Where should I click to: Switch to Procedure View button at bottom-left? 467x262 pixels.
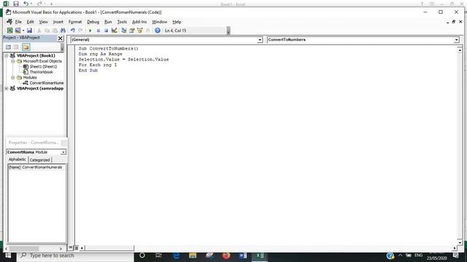pyautogui.click(x=71, y=247)
